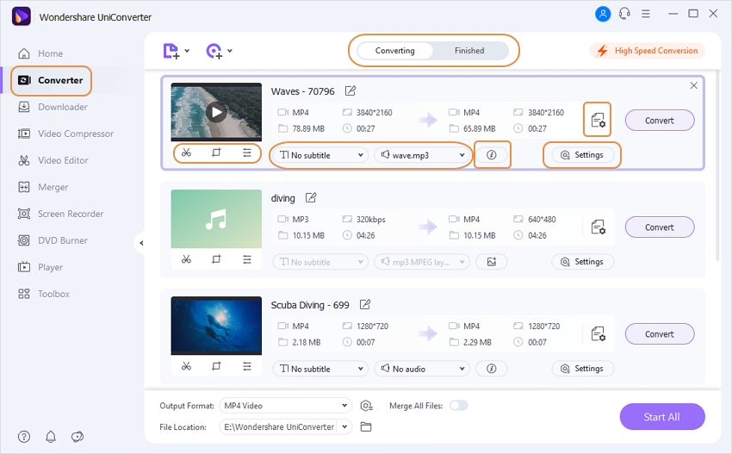Edit the Waves - 70796 file name
Screen dimensions: 732x454
coord(350,91)
